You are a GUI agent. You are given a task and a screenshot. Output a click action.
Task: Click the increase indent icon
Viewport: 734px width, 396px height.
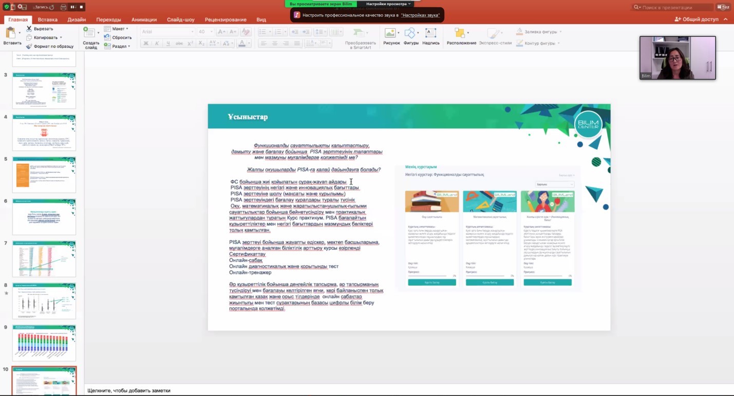[x=307, y=32]
